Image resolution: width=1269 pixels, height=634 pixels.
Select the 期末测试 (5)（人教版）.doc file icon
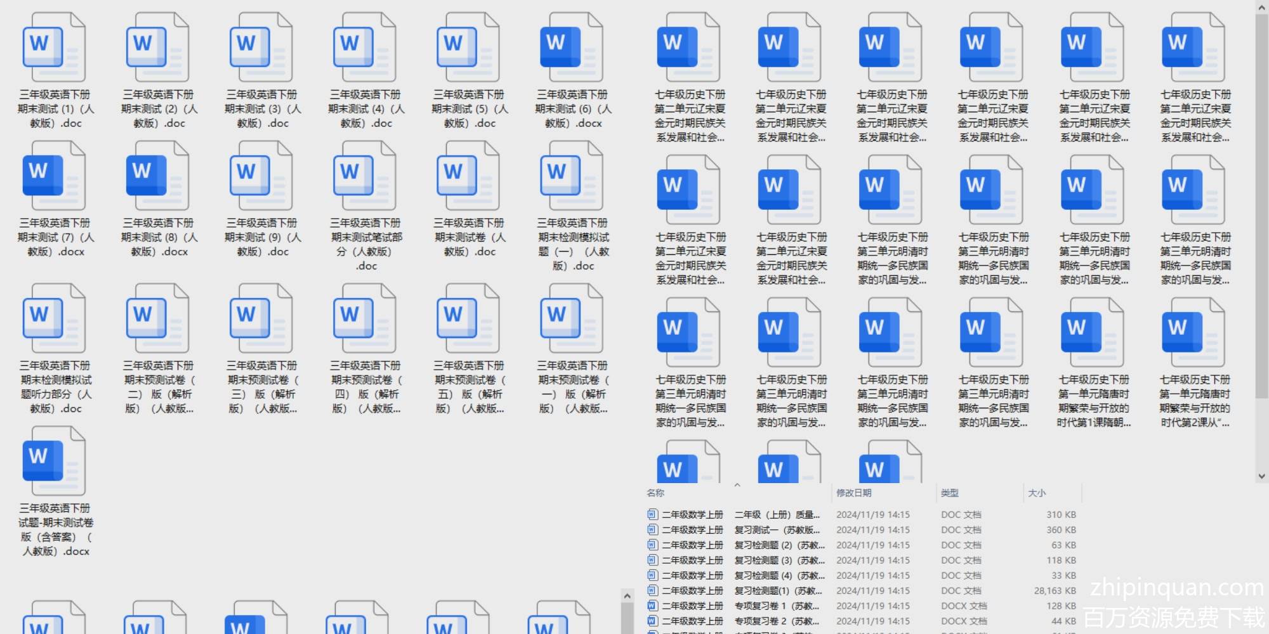click(468, 48)
